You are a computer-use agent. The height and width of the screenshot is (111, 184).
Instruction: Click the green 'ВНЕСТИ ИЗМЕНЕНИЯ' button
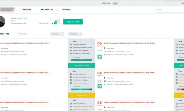click(x=82, y=66)
